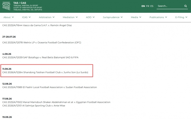Select the Shandong Taishan v. Junho Son case
The image size is (191, 119).
[x=45, y=72]
